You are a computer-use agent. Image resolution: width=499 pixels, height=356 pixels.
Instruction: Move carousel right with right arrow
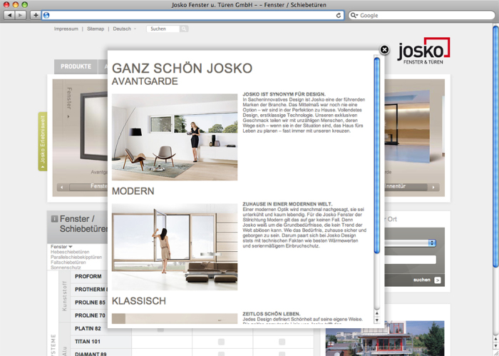point(433,187)
